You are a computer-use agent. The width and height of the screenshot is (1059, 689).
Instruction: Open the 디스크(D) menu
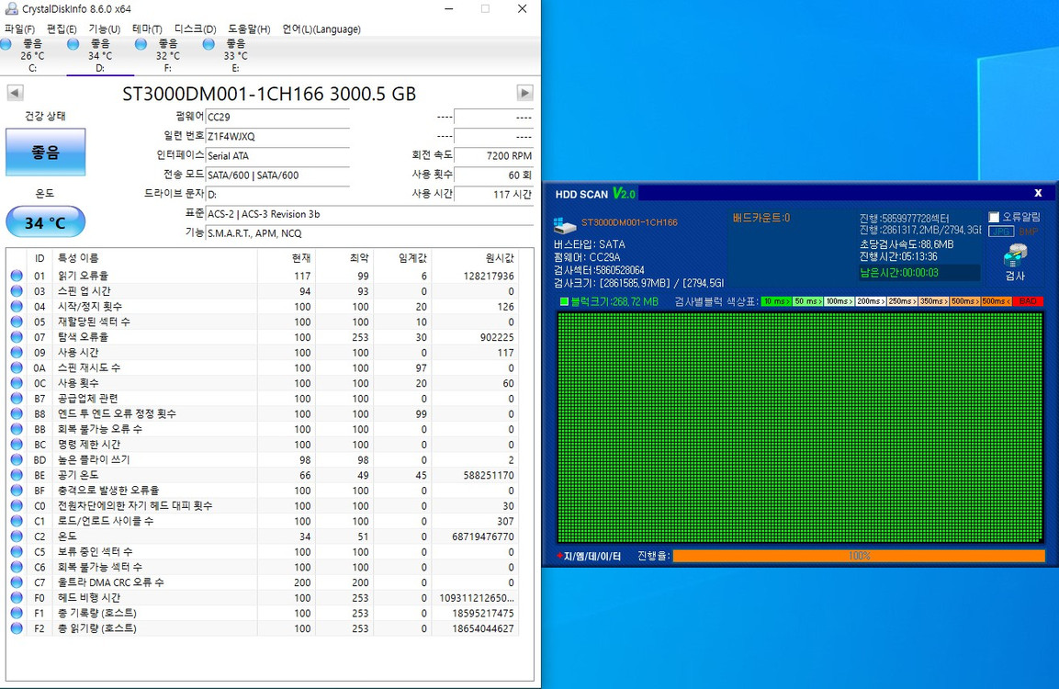(195, 29)
